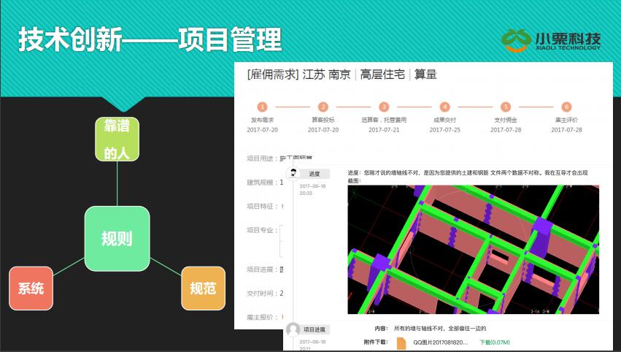Click step 6 circle 雇主评价
The width and height of the screenshot is (621, 352).
pos(566,107)
